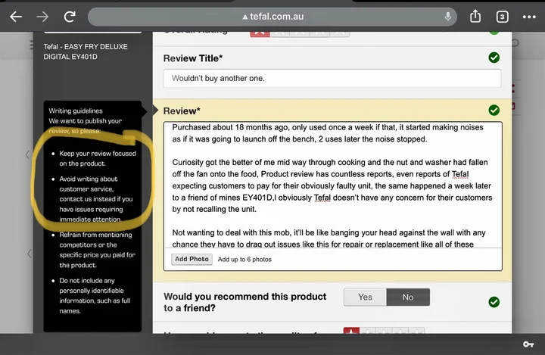The width and height of the screenshot is (545, 355).
Task: Click inside the Review text area
Action: [x=332, y=185]
